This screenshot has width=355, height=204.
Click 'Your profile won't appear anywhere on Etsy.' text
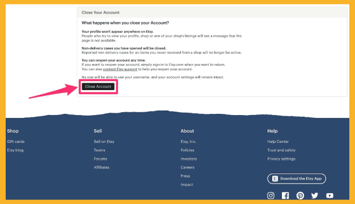pos(117,32)
